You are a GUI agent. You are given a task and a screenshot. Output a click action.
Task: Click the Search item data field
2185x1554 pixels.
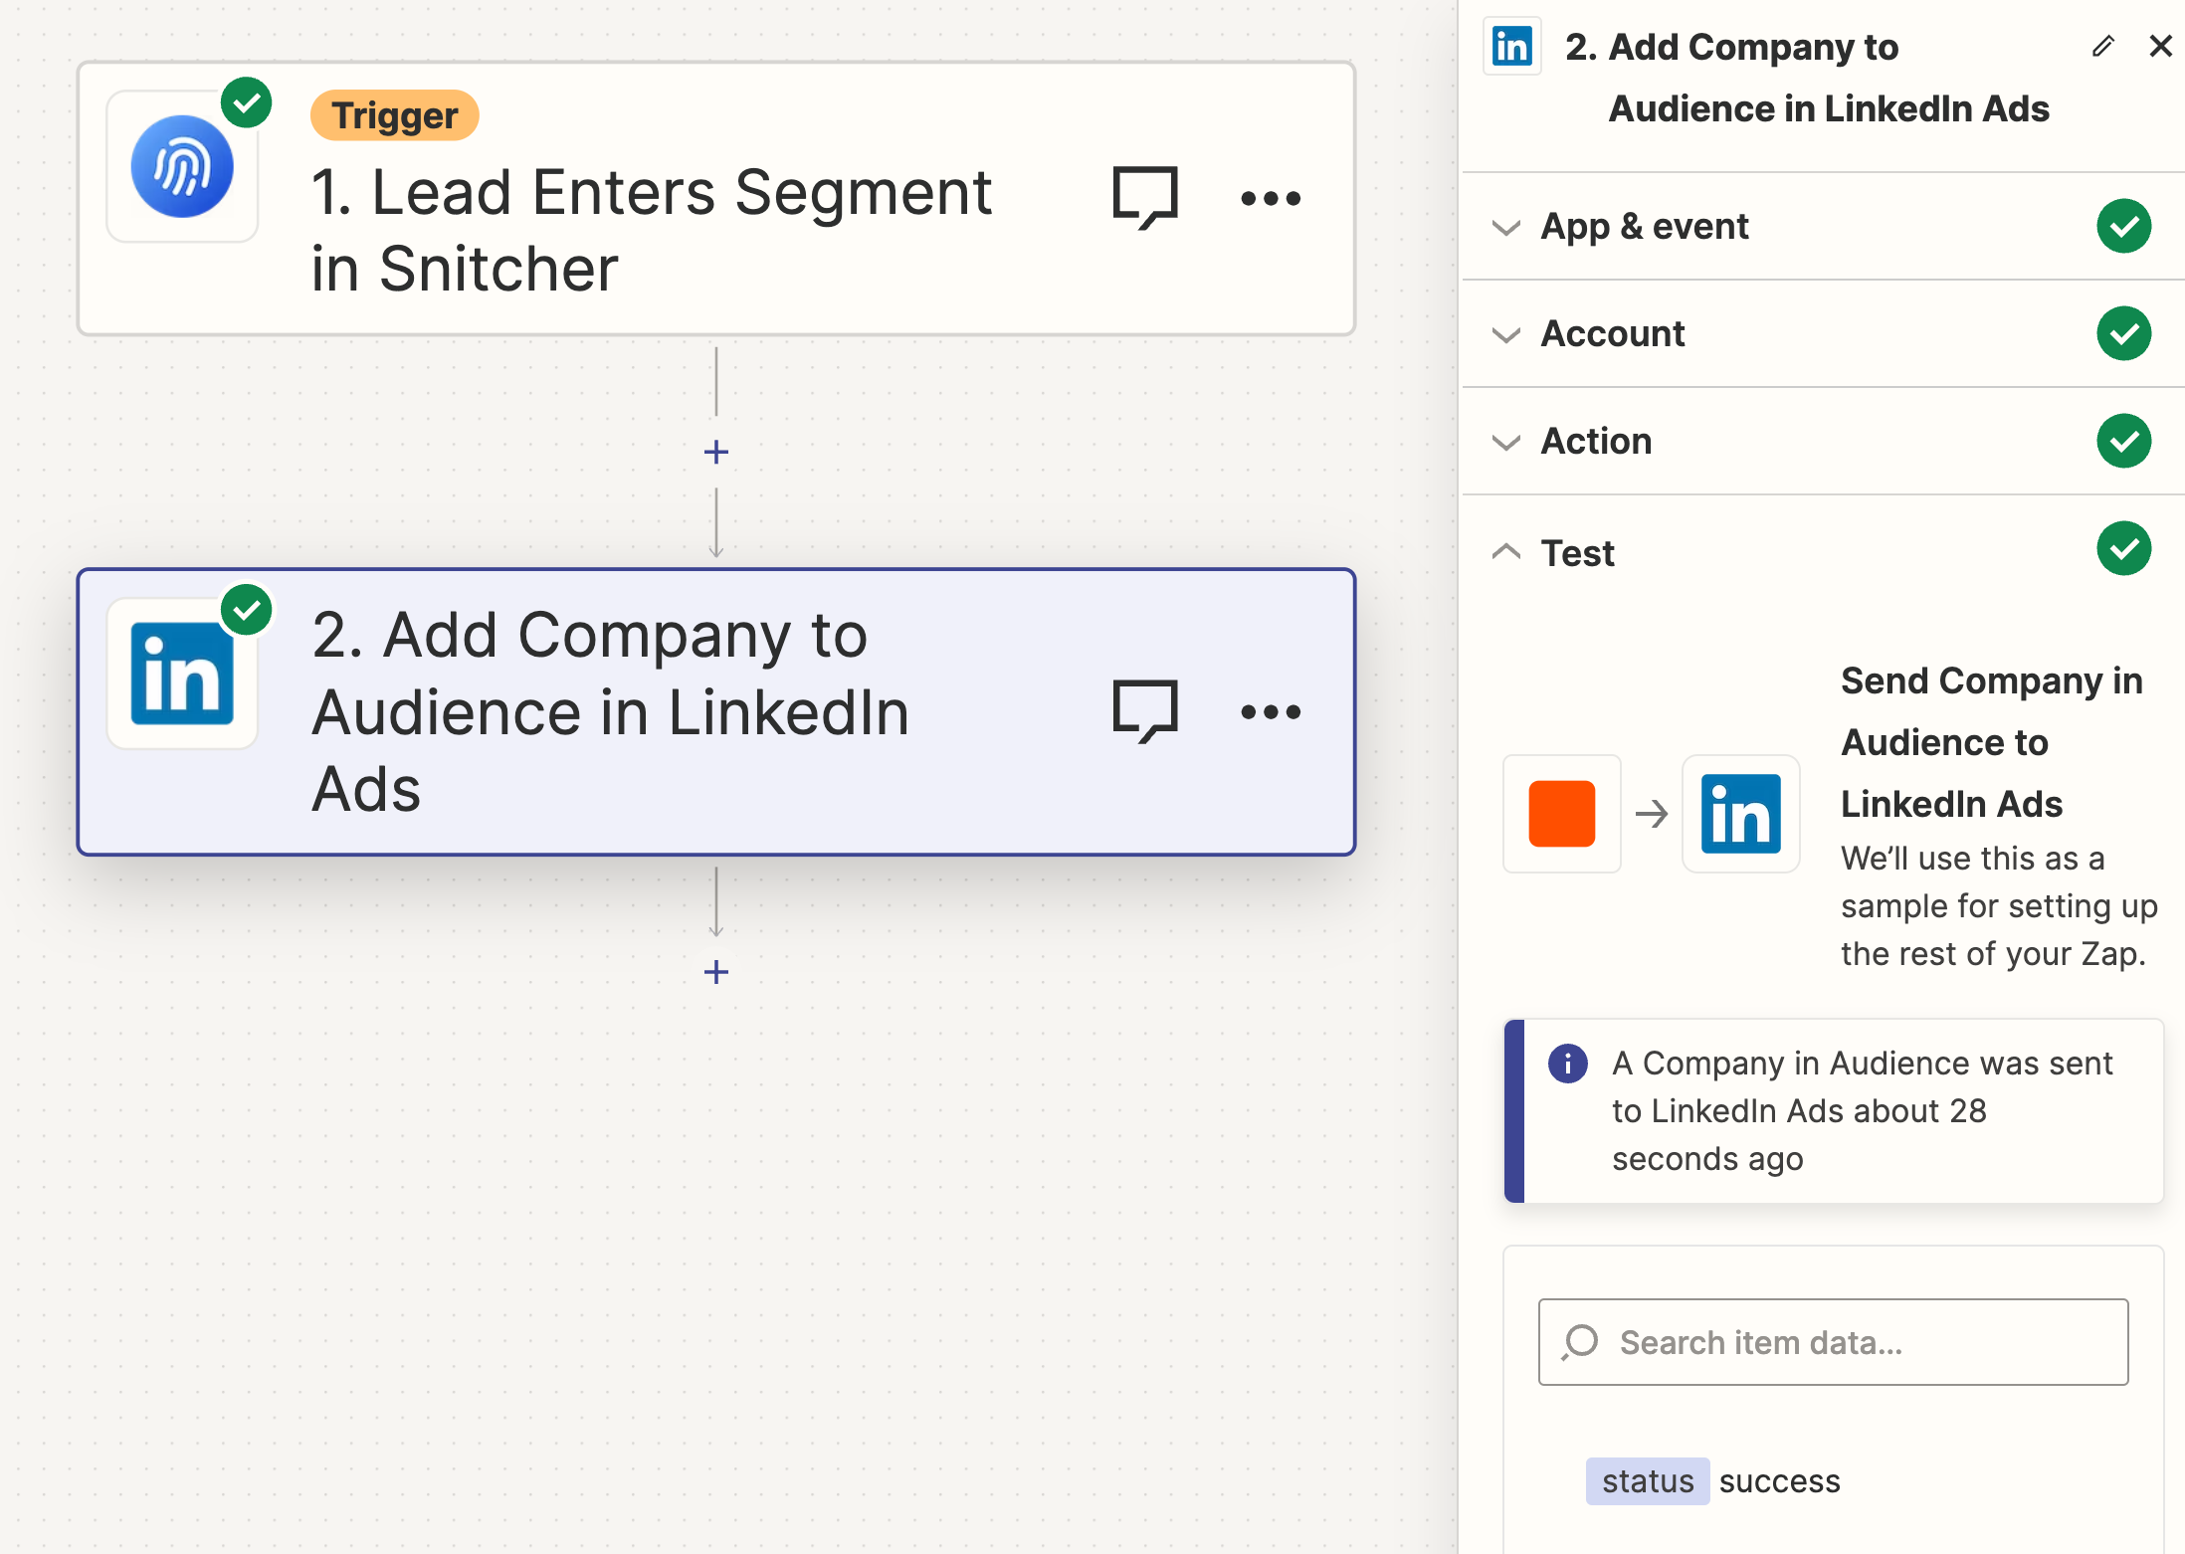point(1833,1342)
